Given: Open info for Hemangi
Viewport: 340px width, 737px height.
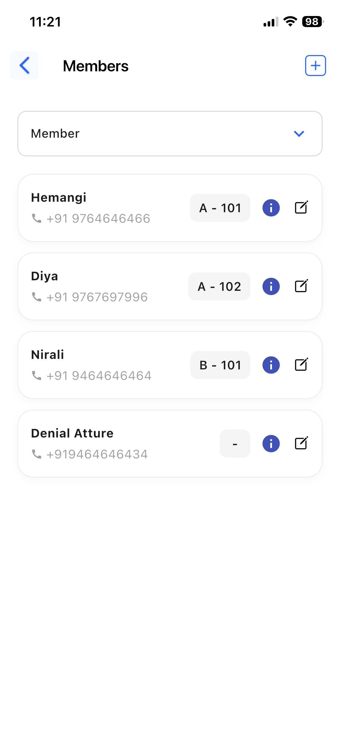Looking at the screenshot, I should click(271, 208).
